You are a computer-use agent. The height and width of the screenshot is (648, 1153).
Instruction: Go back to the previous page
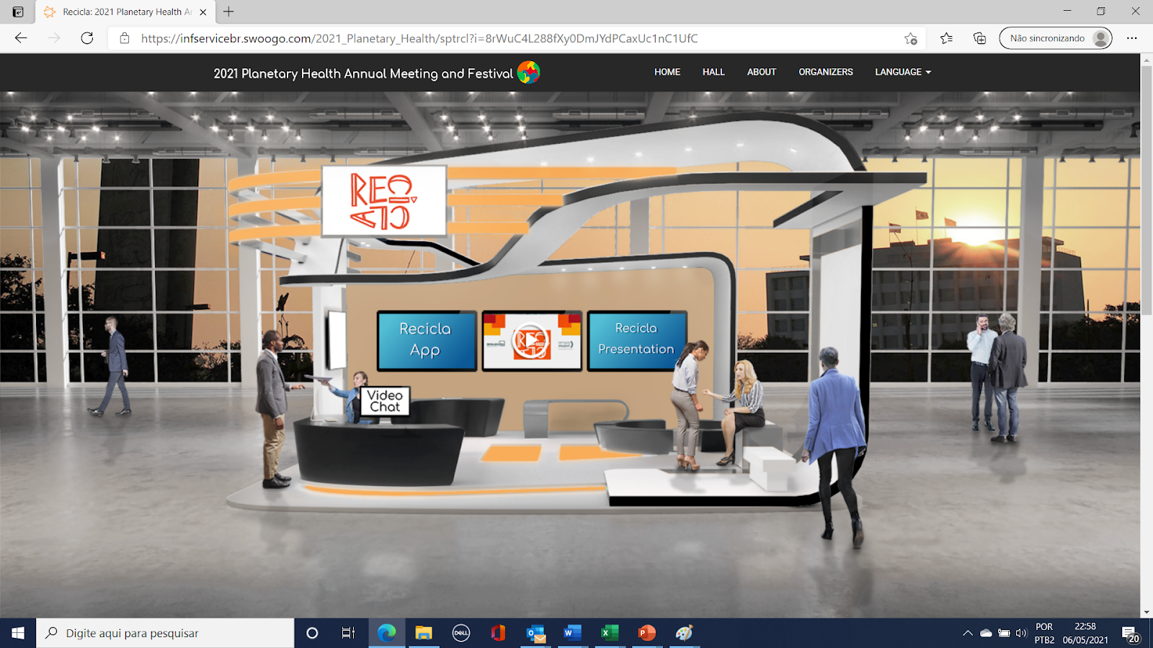click(21, 38)
